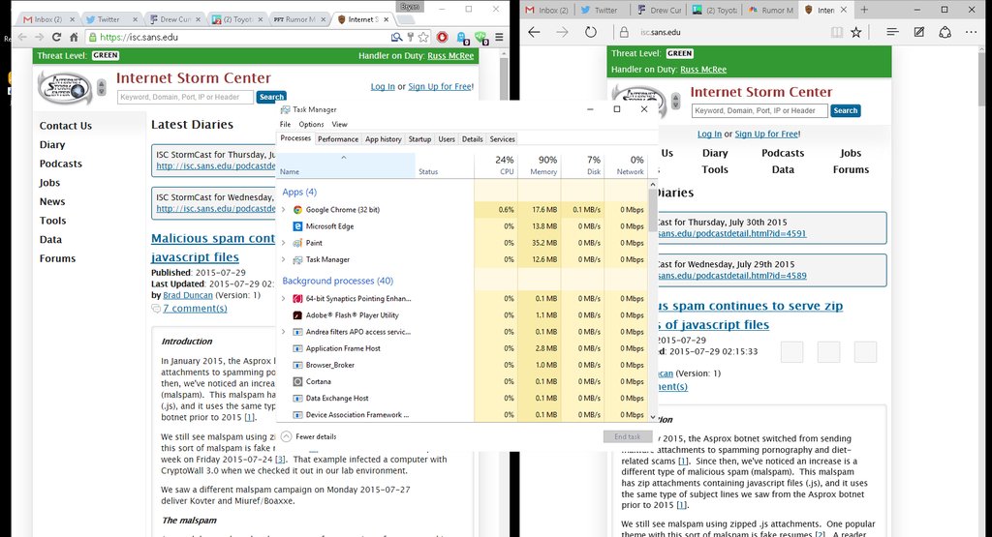Open the 7 comment(s) link in Chrome
992x537 pixels.
(x=195, y=309)
